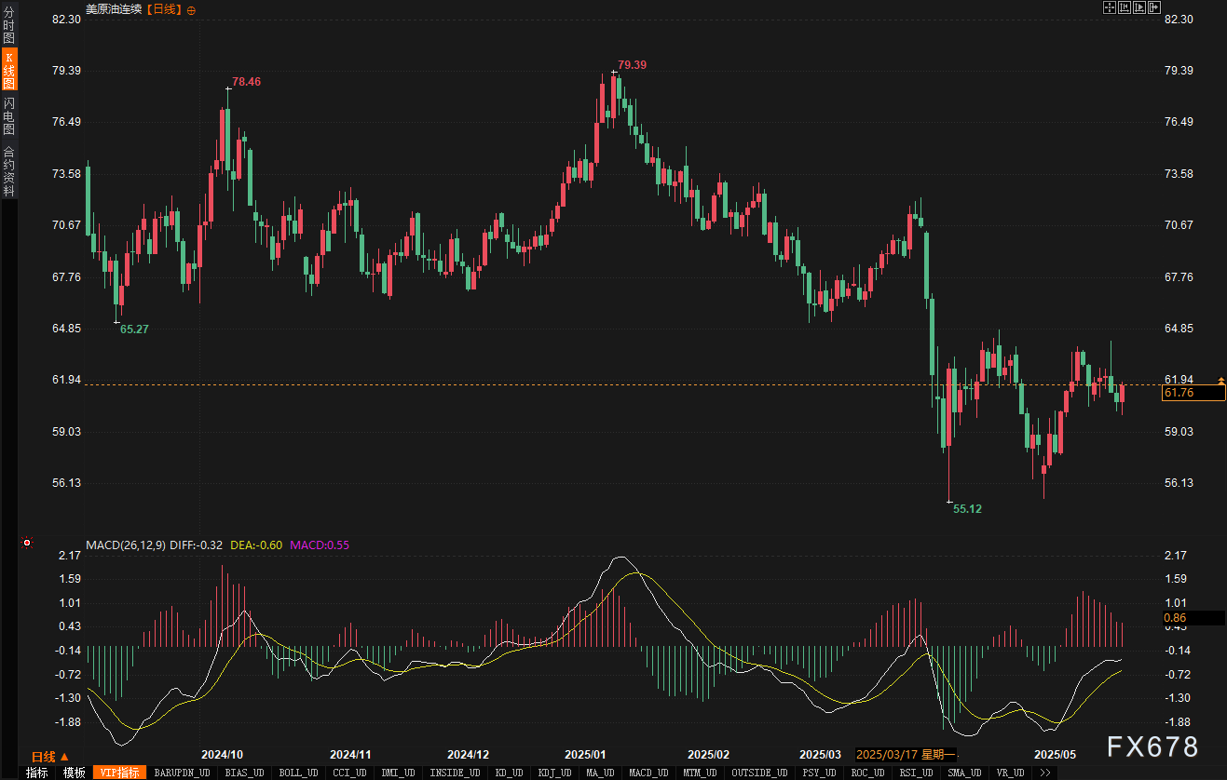The height and width of the screenshot is (780, 1227).
Task: Click the shift-chart-left icon at top right
Action: click(1125, 7)
